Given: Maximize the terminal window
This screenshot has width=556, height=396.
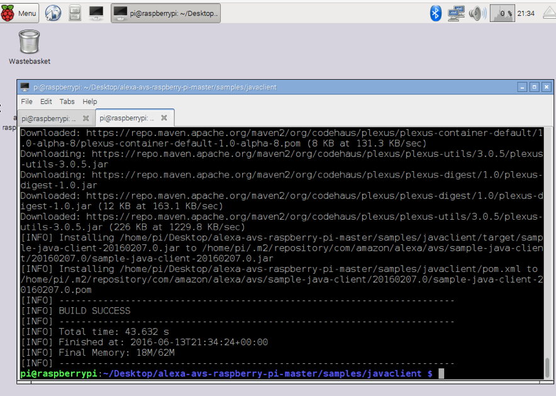Looking at the screenshot, I should pos(535,87).
